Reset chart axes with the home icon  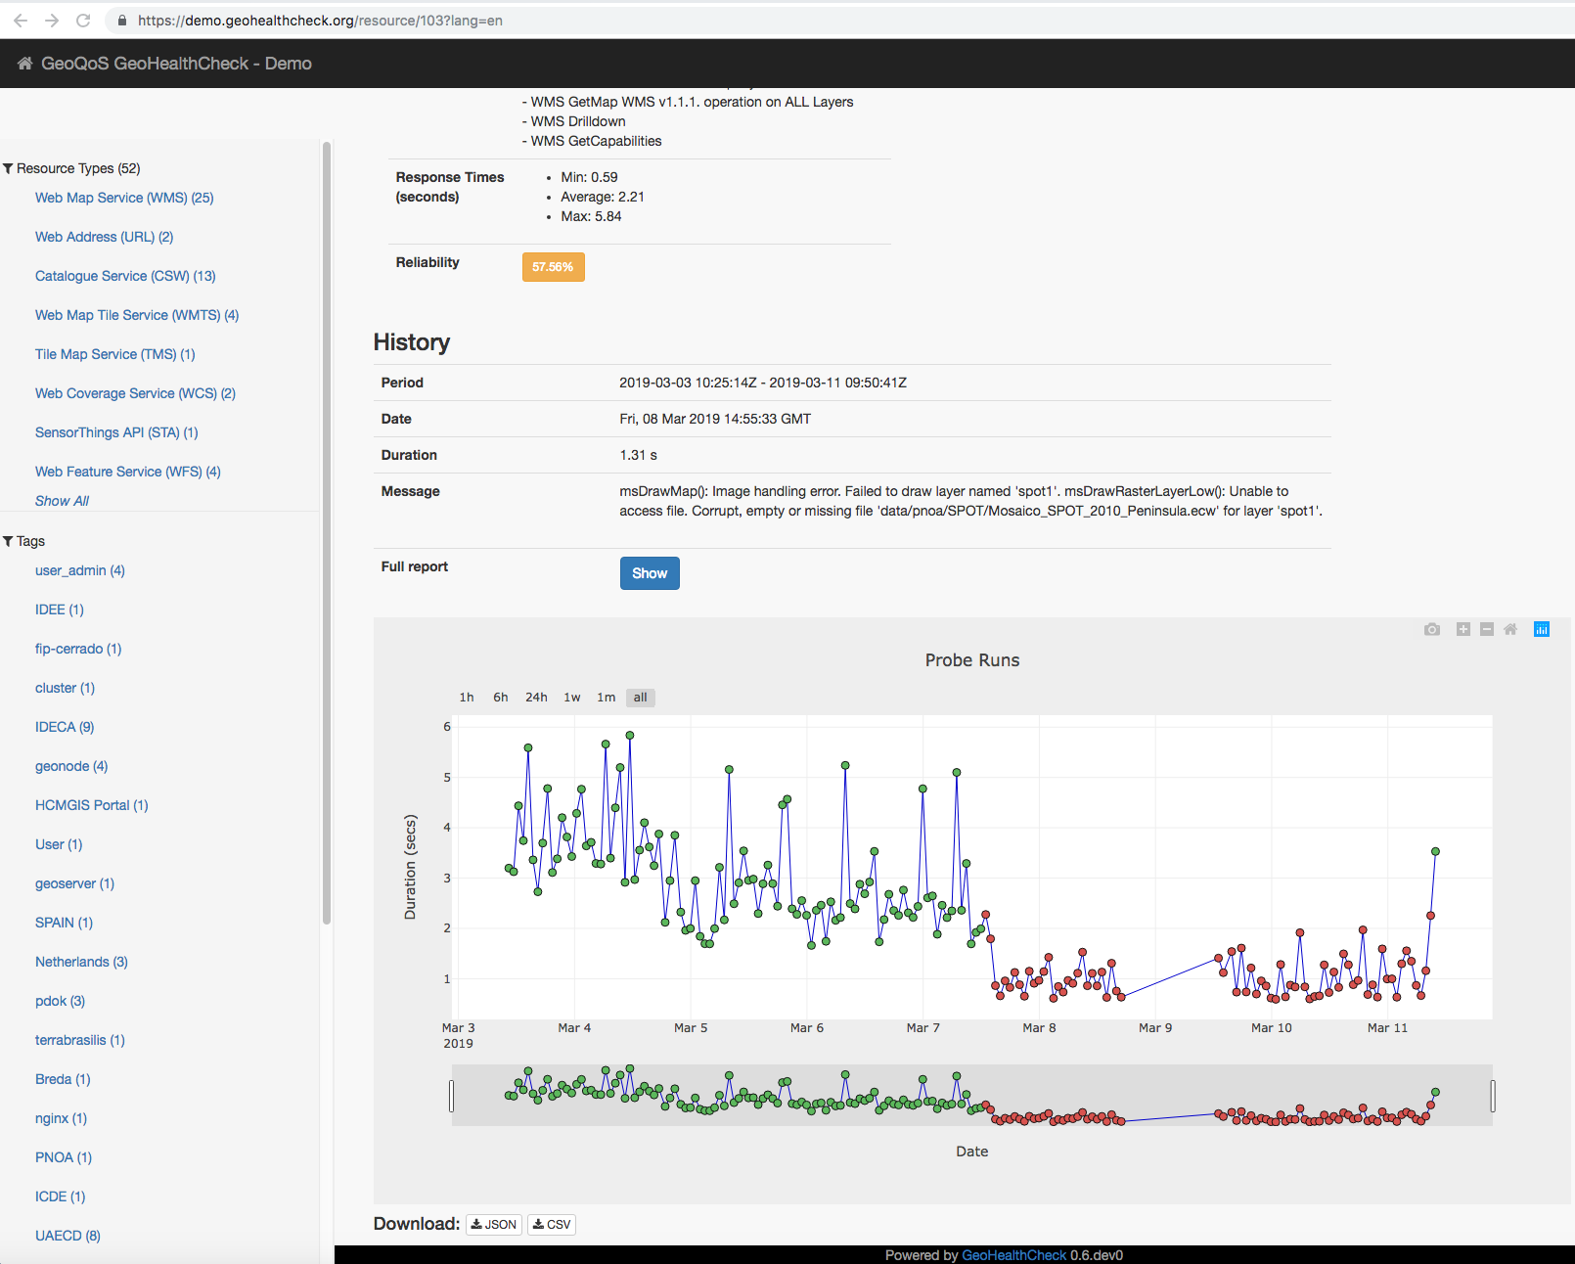coord(1510,629)
